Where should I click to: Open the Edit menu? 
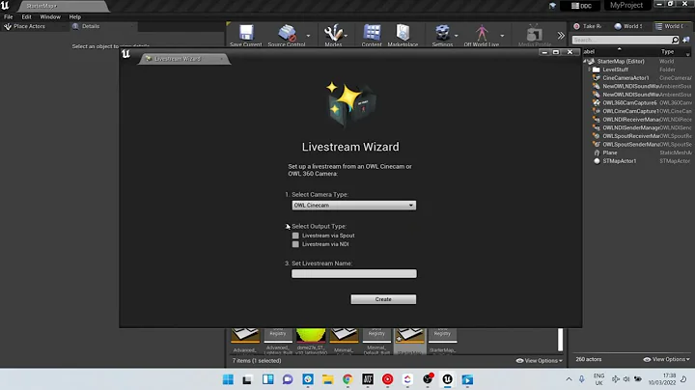tap(27, 16)
